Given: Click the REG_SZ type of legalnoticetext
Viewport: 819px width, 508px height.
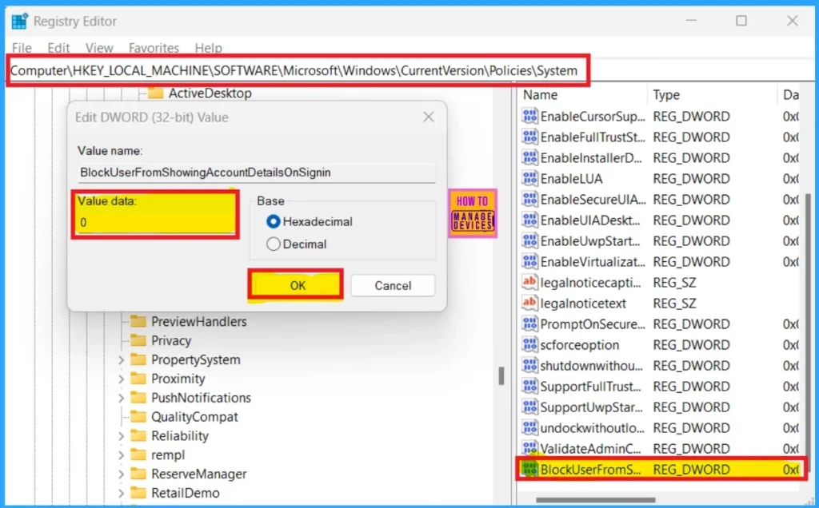Looking at the screenshot, I should [674, 303].
